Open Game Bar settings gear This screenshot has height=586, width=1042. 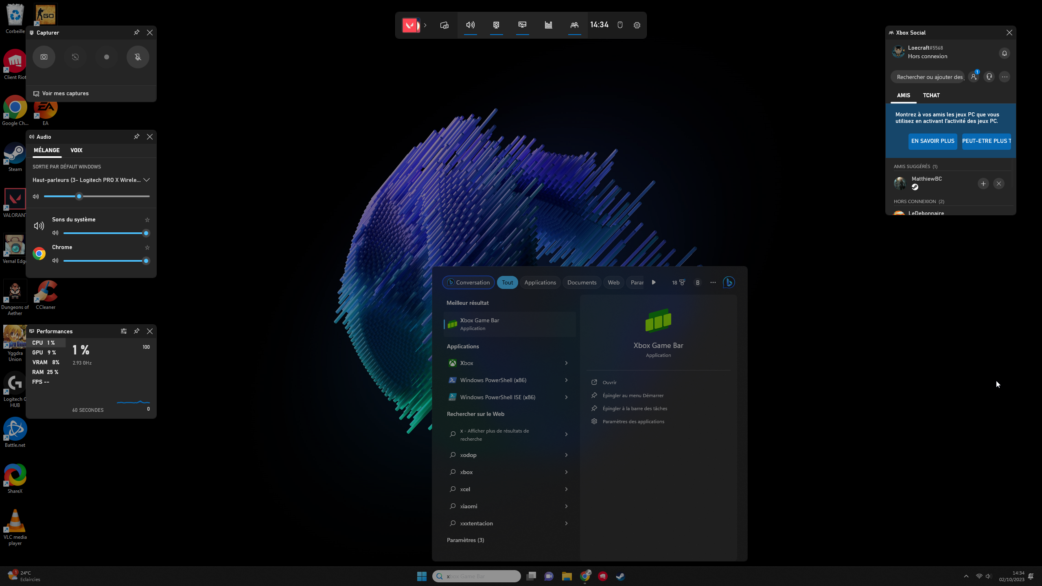tap(637, 25)
